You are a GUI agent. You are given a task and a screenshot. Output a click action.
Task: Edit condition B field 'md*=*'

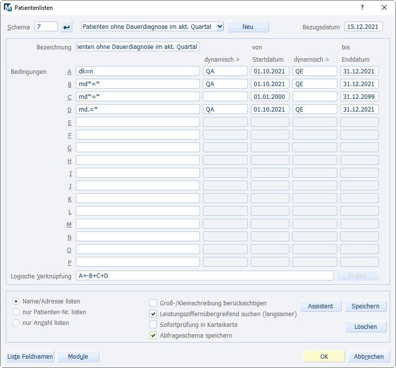click(138, 84)
